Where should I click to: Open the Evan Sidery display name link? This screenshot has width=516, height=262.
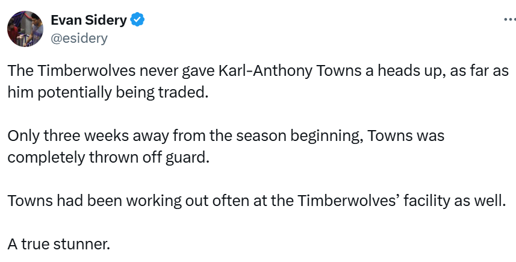click(89, 20)
